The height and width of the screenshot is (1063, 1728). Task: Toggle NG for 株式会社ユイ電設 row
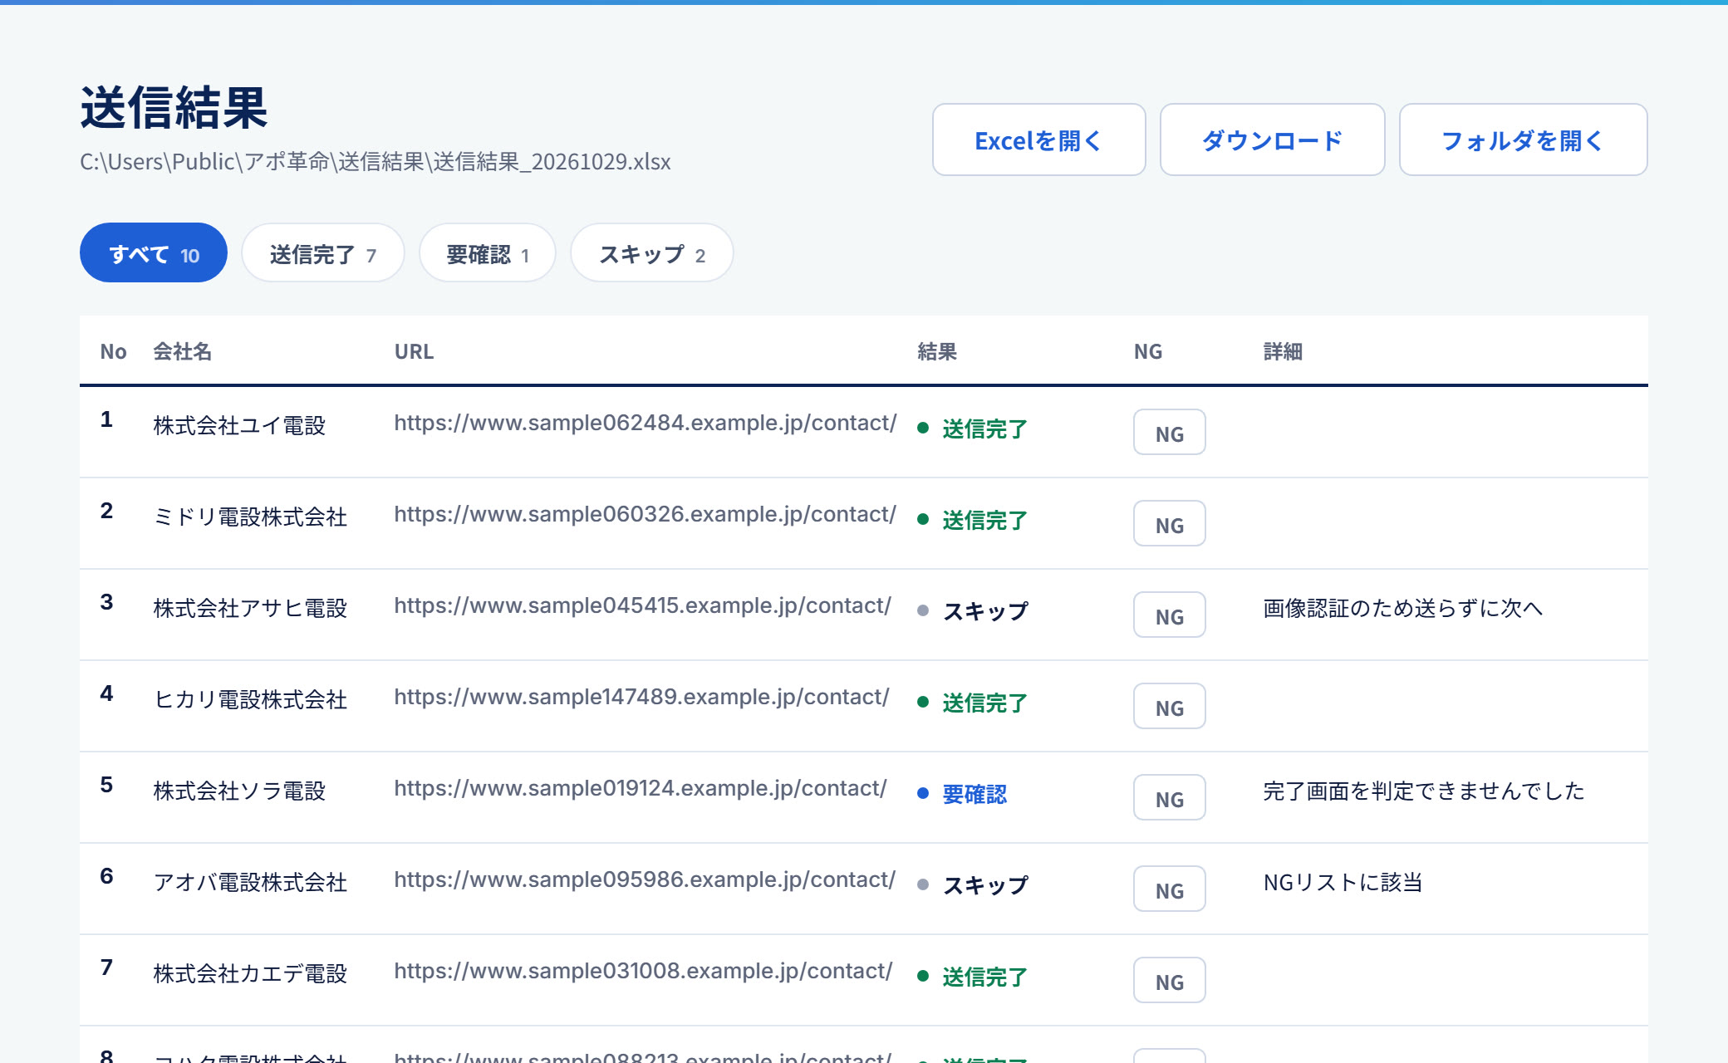[x=1169, y=432]
